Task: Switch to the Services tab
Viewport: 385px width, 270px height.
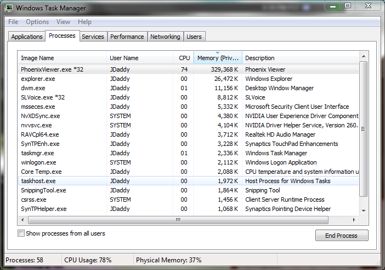Action: pos(93,37)
